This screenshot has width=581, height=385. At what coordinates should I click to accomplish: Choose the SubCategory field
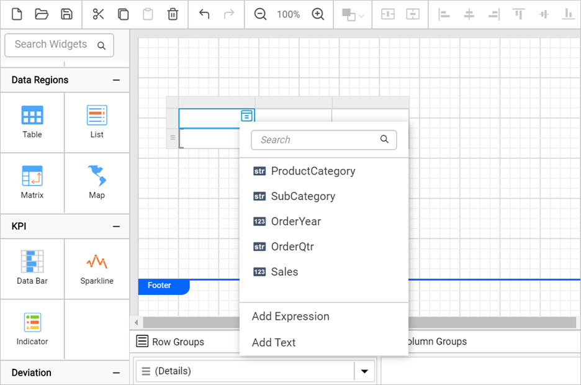point(324,196)
